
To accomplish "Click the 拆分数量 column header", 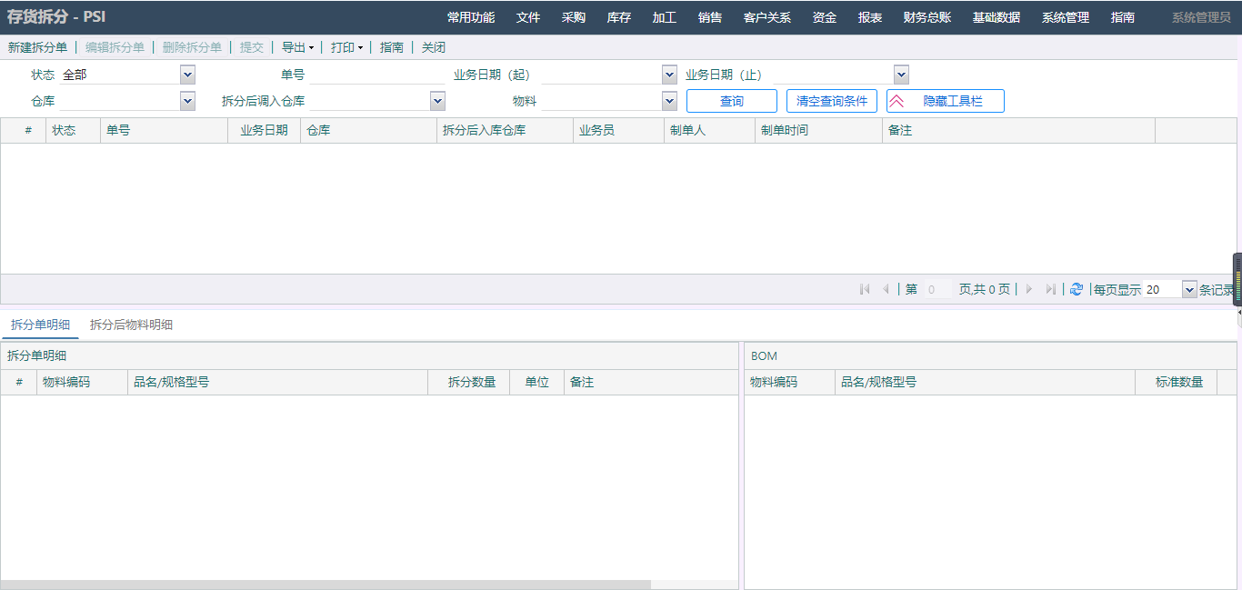I will tap(468, 382).
